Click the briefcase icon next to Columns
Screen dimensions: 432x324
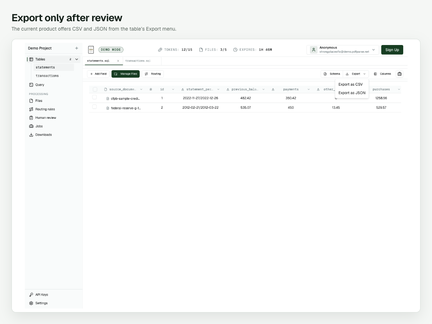[399, 74]
